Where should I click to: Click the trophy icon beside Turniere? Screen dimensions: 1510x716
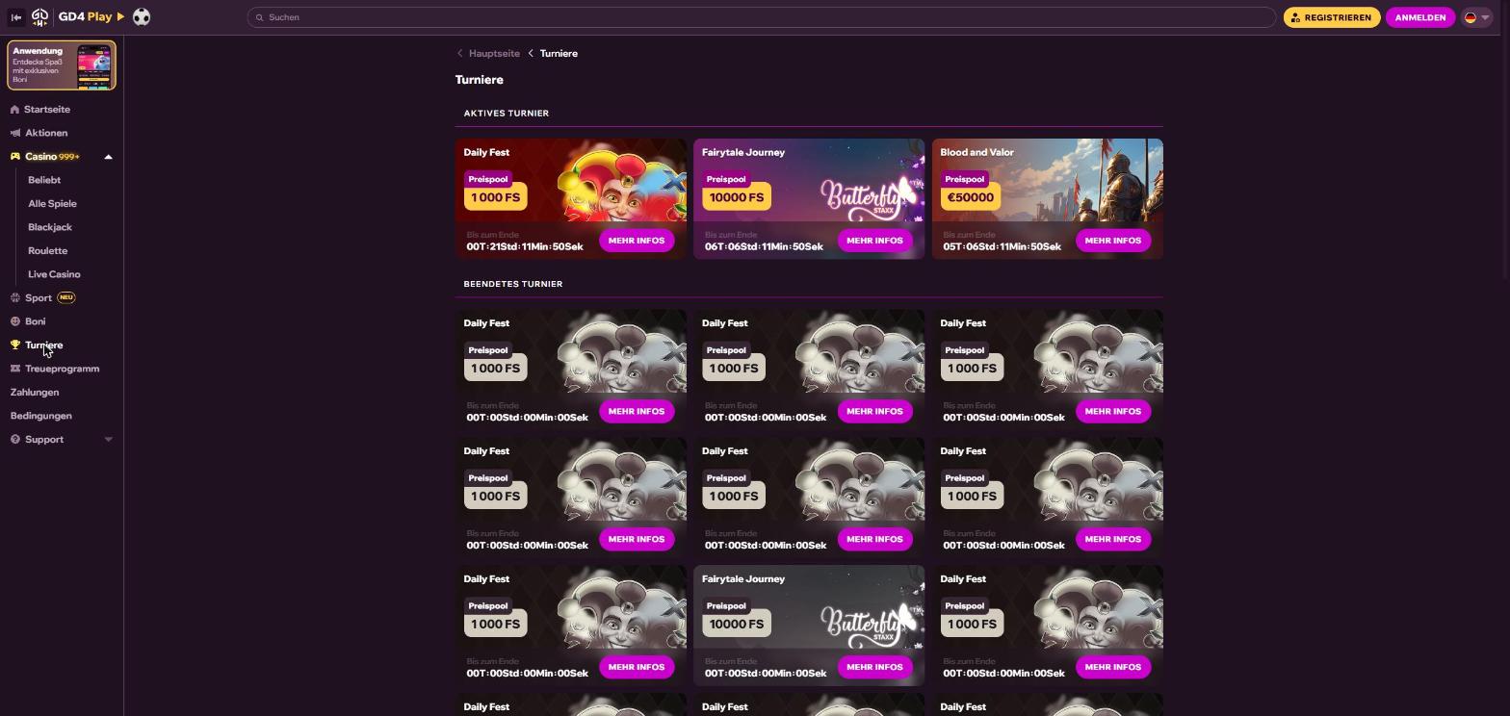(14, 345)
